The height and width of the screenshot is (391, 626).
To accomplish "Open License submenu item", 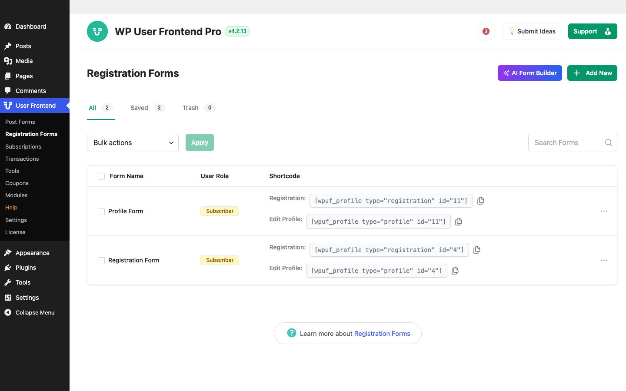I will (x=15, y=232).
